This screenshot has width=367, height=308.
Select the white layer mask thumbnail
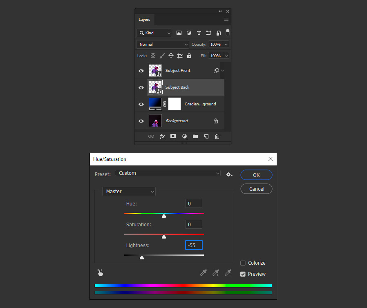[175, 104]
